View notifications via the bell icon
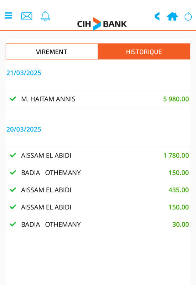Screen dimensions: 196x285 pos(45,16)
